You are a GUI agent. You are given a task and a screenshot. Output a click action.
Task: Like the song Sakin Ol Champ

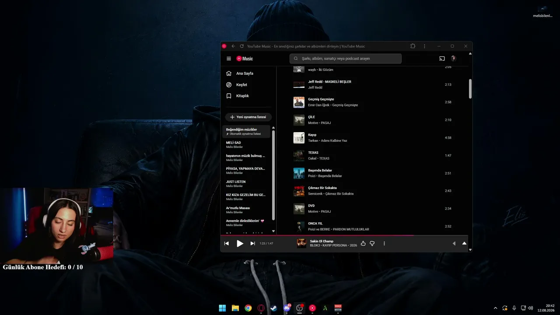tap(363, 243)
